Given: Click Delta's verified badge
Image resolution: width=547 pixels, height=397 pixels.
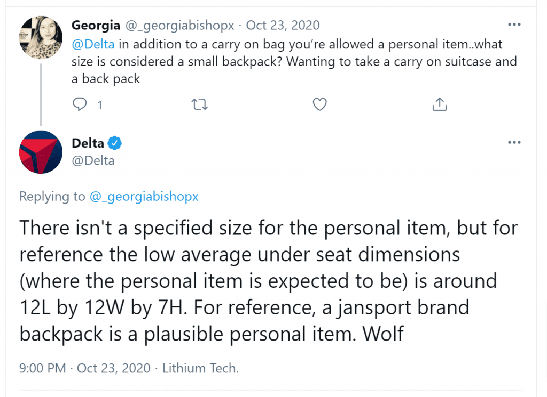Looking at the screenshot, I should pos(114,143).
